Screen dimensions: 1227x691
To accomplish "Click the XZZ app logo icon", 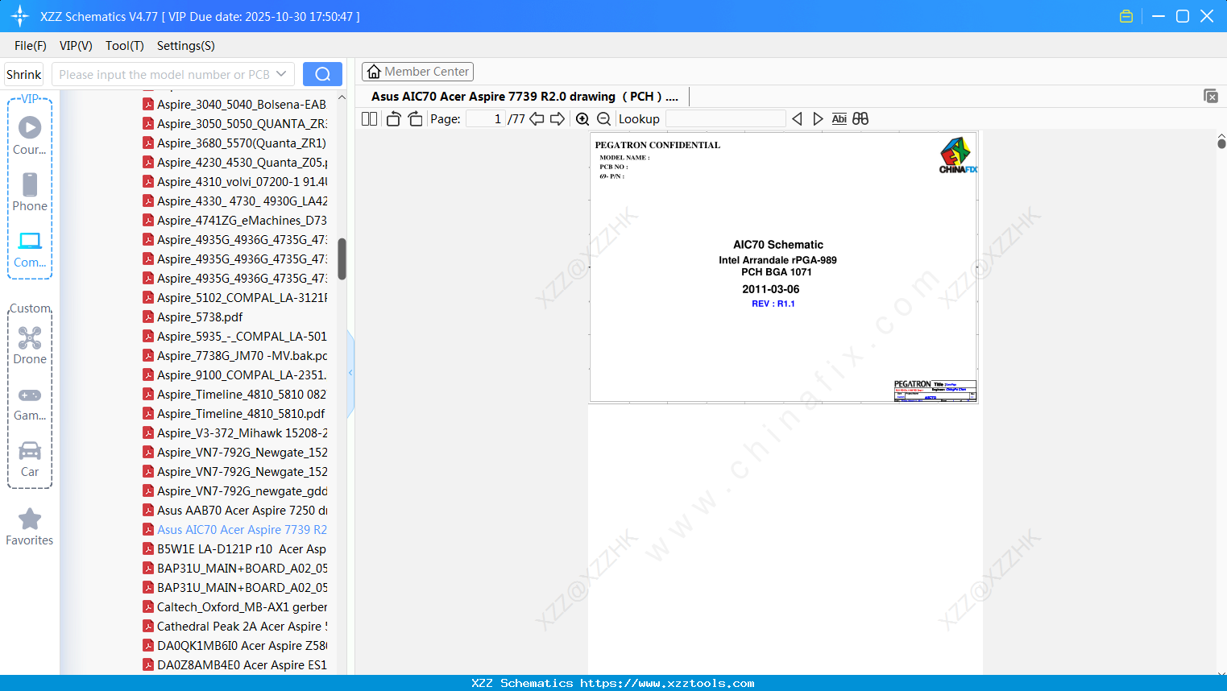I will (x=20, y=16).
